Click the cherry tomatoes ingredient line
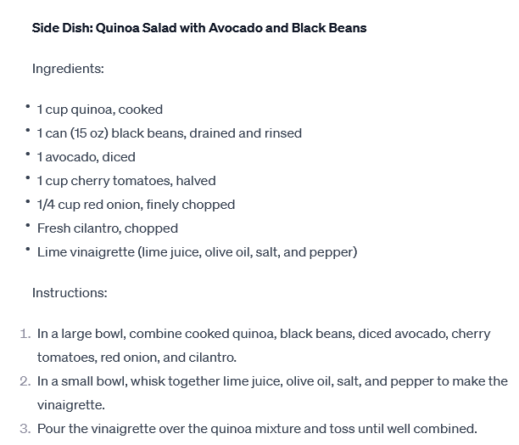 [126, 181]
